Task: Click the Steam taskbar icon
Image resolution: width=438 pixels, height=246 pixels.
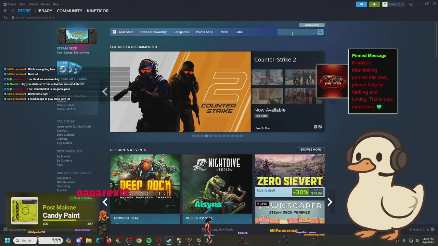Action: pyautogui.click(x=169, y=241)
